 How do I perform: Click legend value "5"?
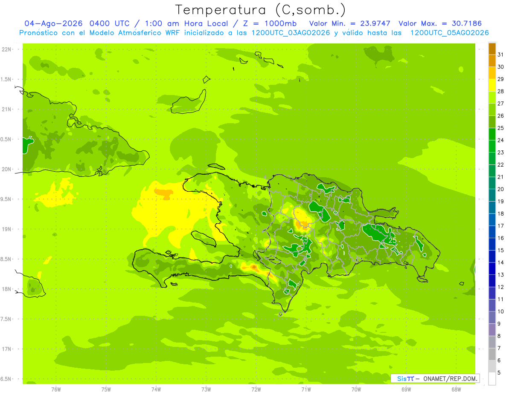point(500,373)
